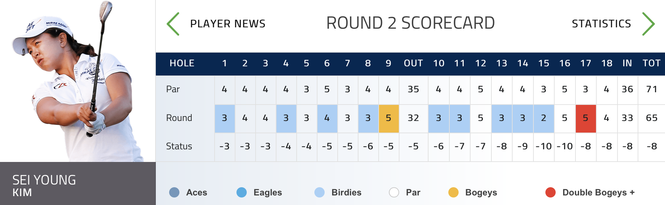Image resolution: width=665 pixels, height=205 pixels.
Task: Select the hole 9 bogey score cell
Action: click(389, 119)
